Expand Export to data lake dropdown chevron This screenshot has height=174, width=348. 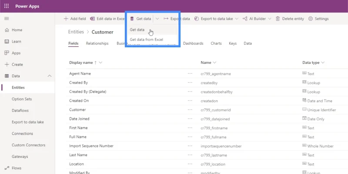[237, 19]
